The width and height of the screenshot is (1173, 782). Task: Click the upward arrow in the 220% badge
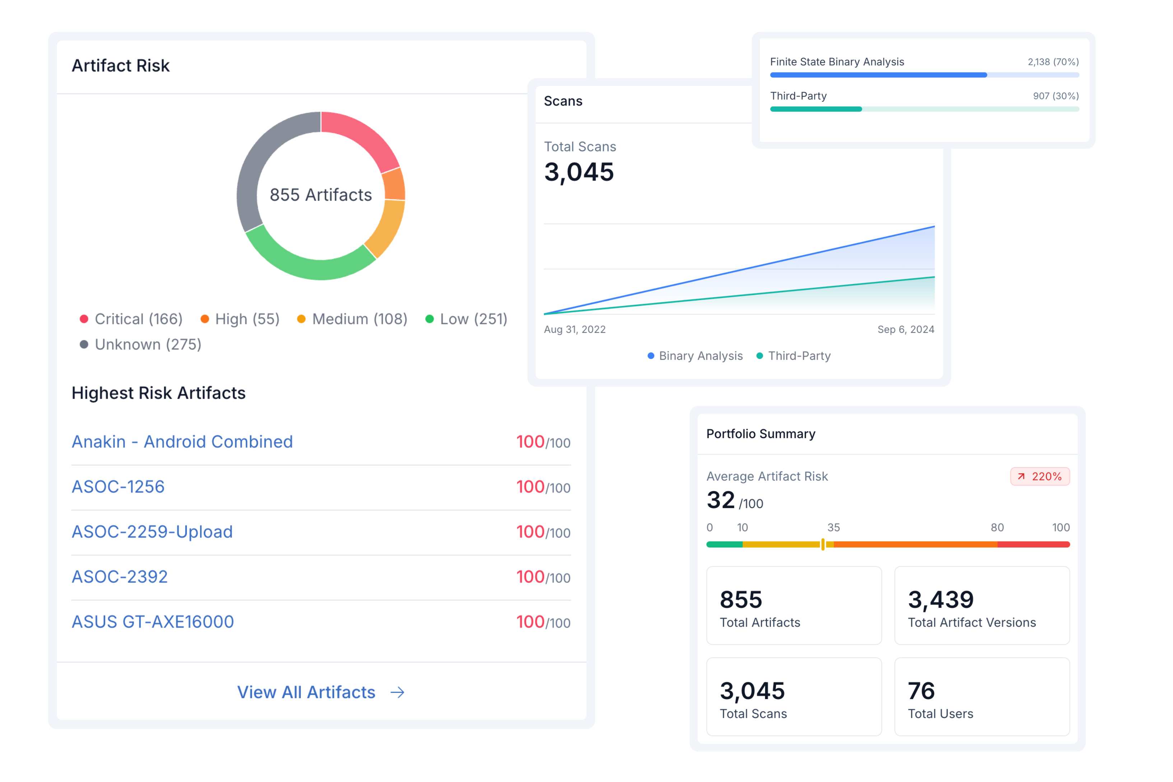pyautogui.click(x=1021, y=477)
